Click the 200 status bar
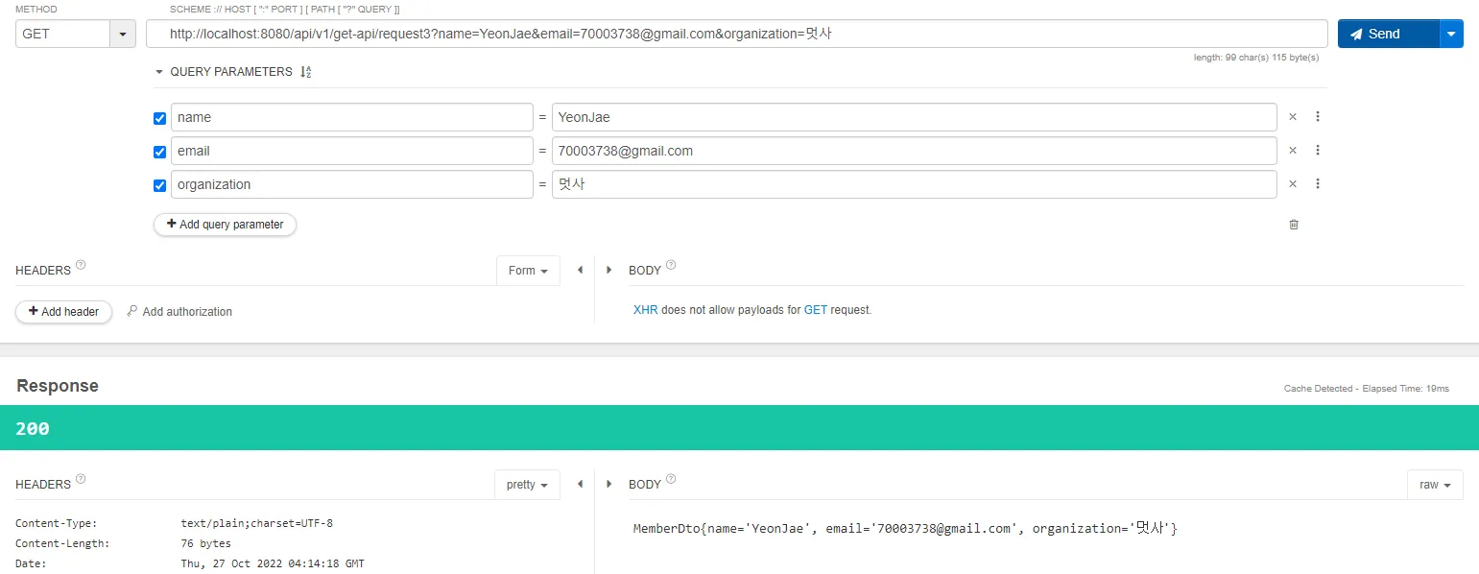The image size is (1479, 574). 739,428
